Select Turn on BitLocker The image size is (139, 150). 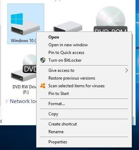[84, 60]
